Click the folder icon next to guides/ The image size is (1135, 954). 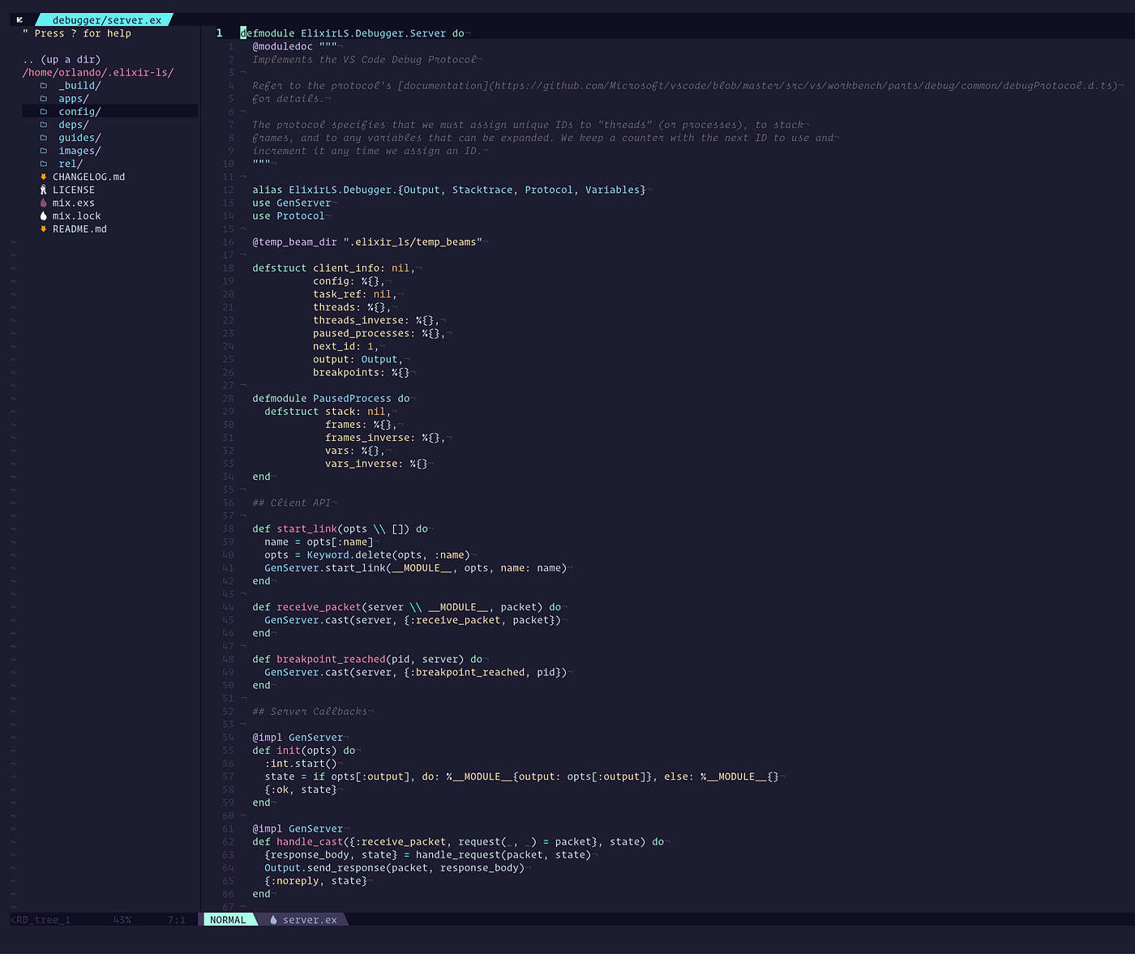pyautogui.click(x=45, y=137)
